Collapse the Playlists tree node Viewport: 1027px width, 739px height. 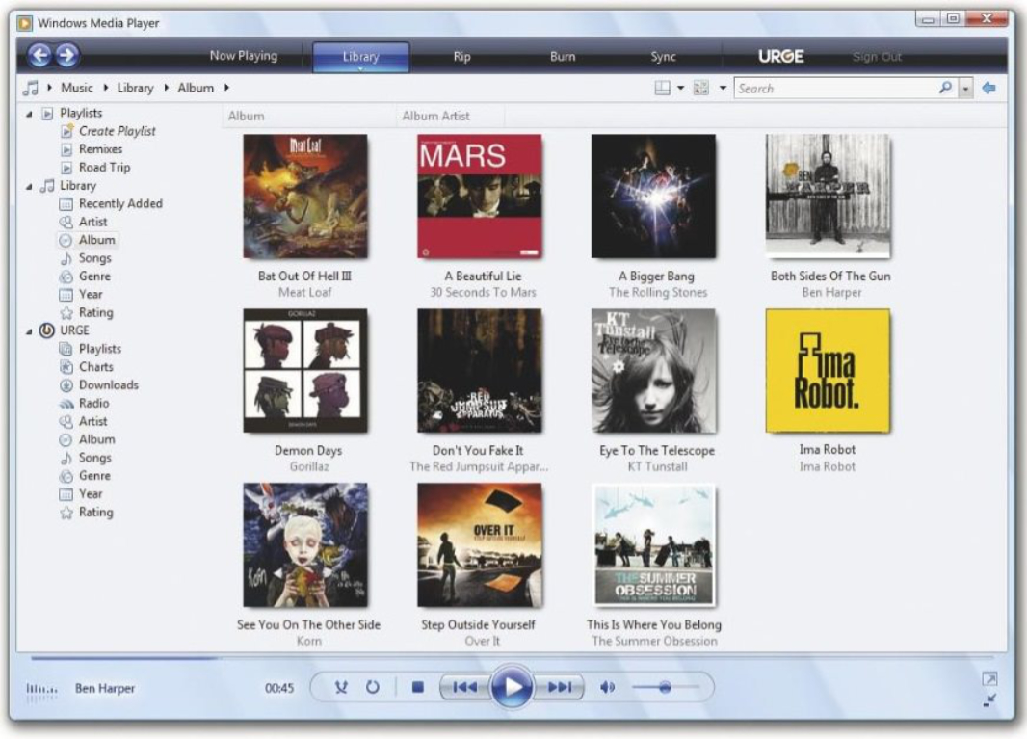(x=29, y=114)
